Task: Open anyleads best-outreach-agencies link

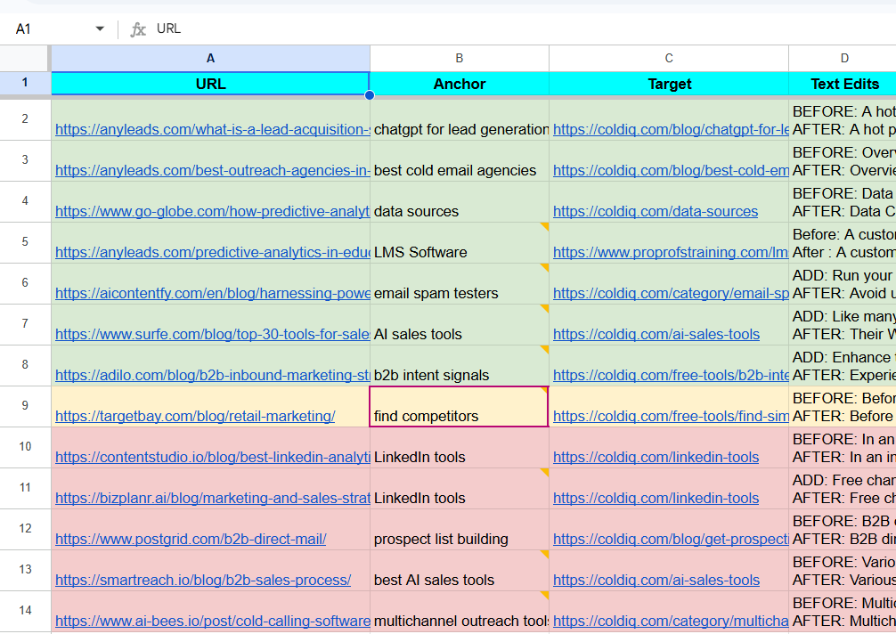Action: point(212,171)
